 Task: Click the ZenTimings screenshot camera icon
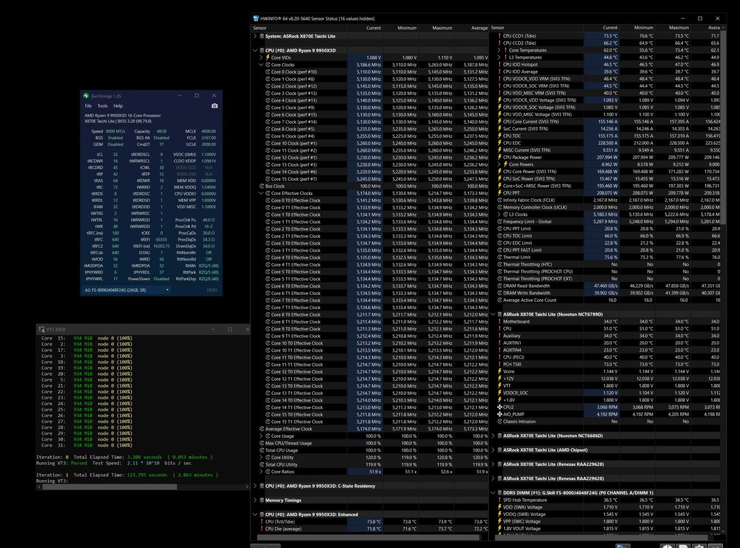214,106
